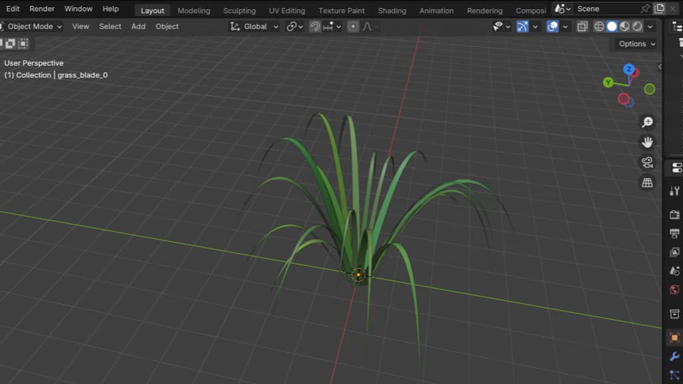Toggle the camera view icon in viewport gizmos
683x384 pixels.
(x=647, y=162)
